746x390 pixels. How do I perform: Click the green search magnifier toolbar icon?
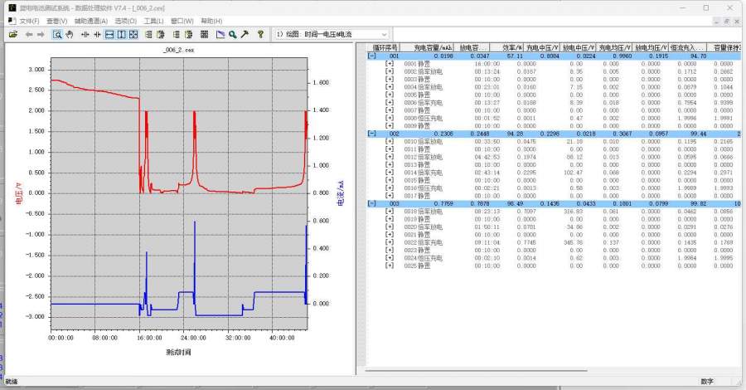(x=233, y=35)
